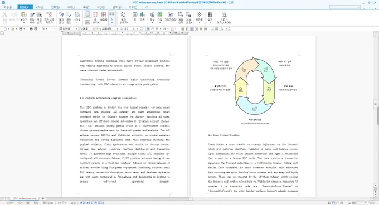Toggle distributed paragraph alignment
The width and height of the screenshot is (379, 205).
(x=201, y=29)
